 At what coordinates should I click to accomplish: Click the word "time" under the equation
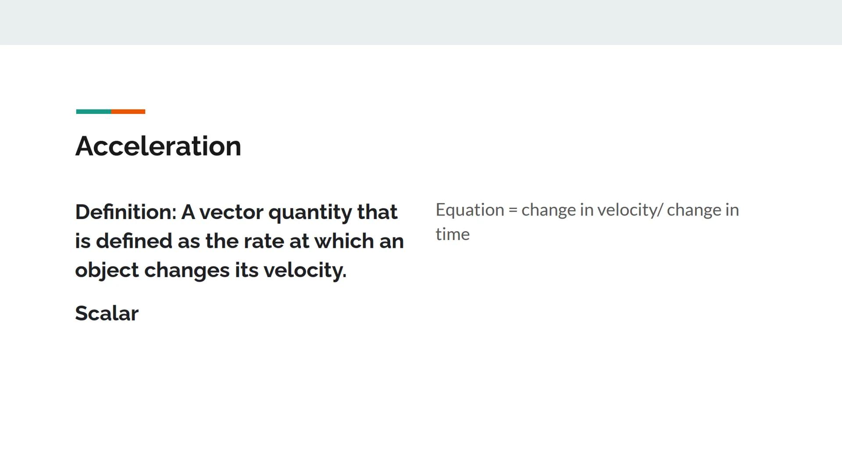(x=453, y=234)
